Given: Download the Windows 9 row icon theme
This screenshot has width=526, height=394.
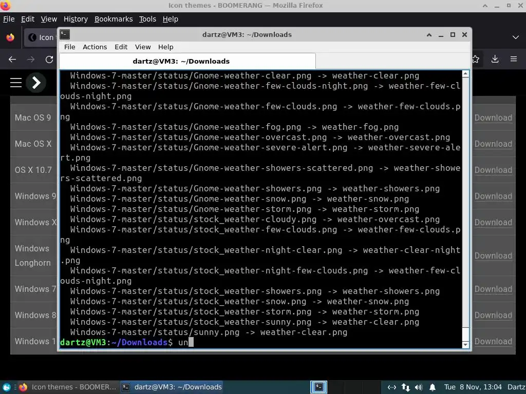Looking at the screenshot, I should [x=493, y=196].
